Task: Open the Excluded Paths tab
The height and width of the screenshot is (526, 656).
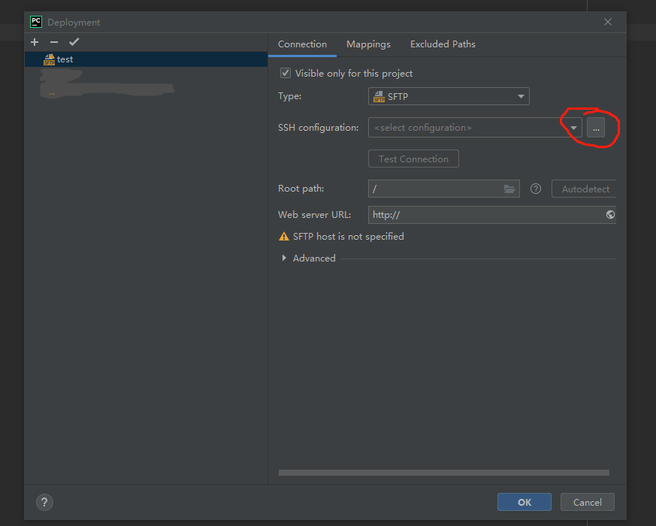Action: 443,44
